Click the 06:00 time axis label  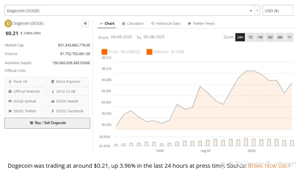tap(251, 151)
